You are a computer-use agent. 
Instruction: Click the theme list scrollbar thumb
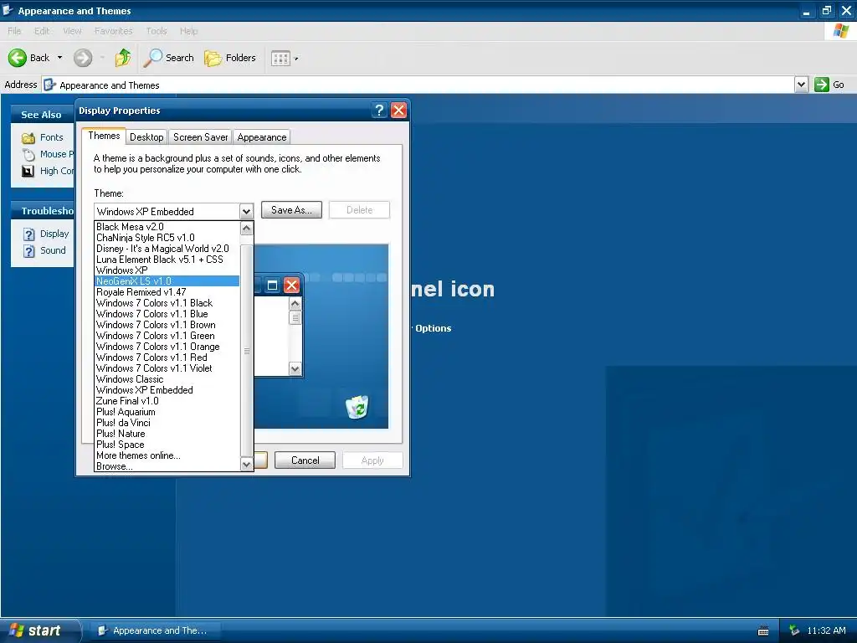[247, 350]
